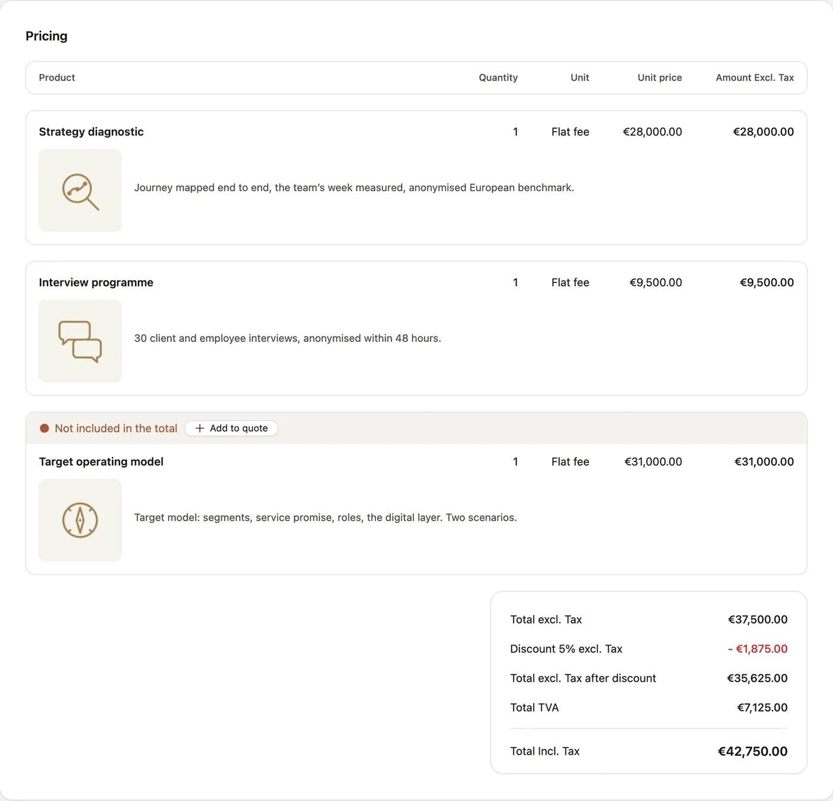
Task: Click the after discount total €35,625.00
Action: pyautogui.click(x=757, y=679)
